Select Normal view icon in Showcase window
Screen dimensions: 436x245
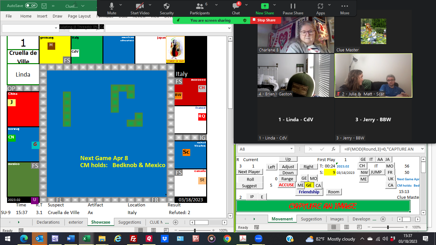pyautogui.click(x=140, y=230)
